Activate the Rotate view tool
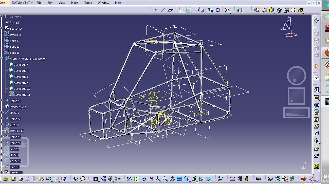 [x=151, y=179]
